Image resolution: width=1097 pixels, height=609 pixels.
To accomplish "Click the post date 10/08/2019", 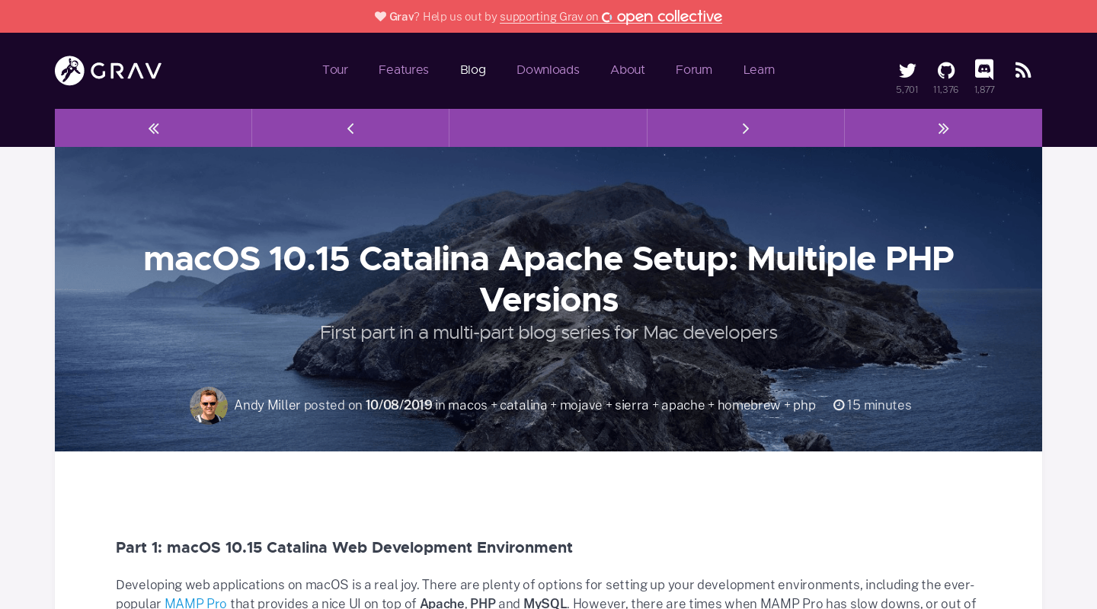I will pos(399,405).
